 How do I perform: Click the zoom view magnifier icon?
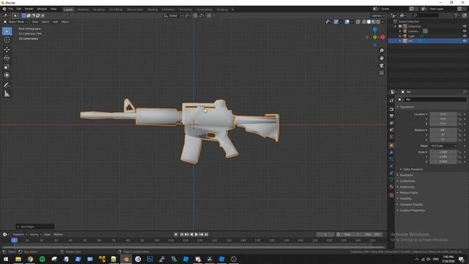pos(382,51)
